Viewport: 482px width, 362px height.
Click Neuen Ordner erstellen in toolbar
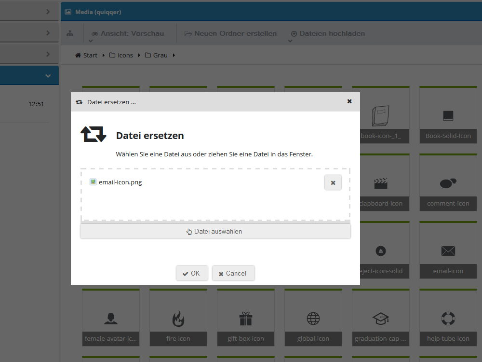coord(230,34)
